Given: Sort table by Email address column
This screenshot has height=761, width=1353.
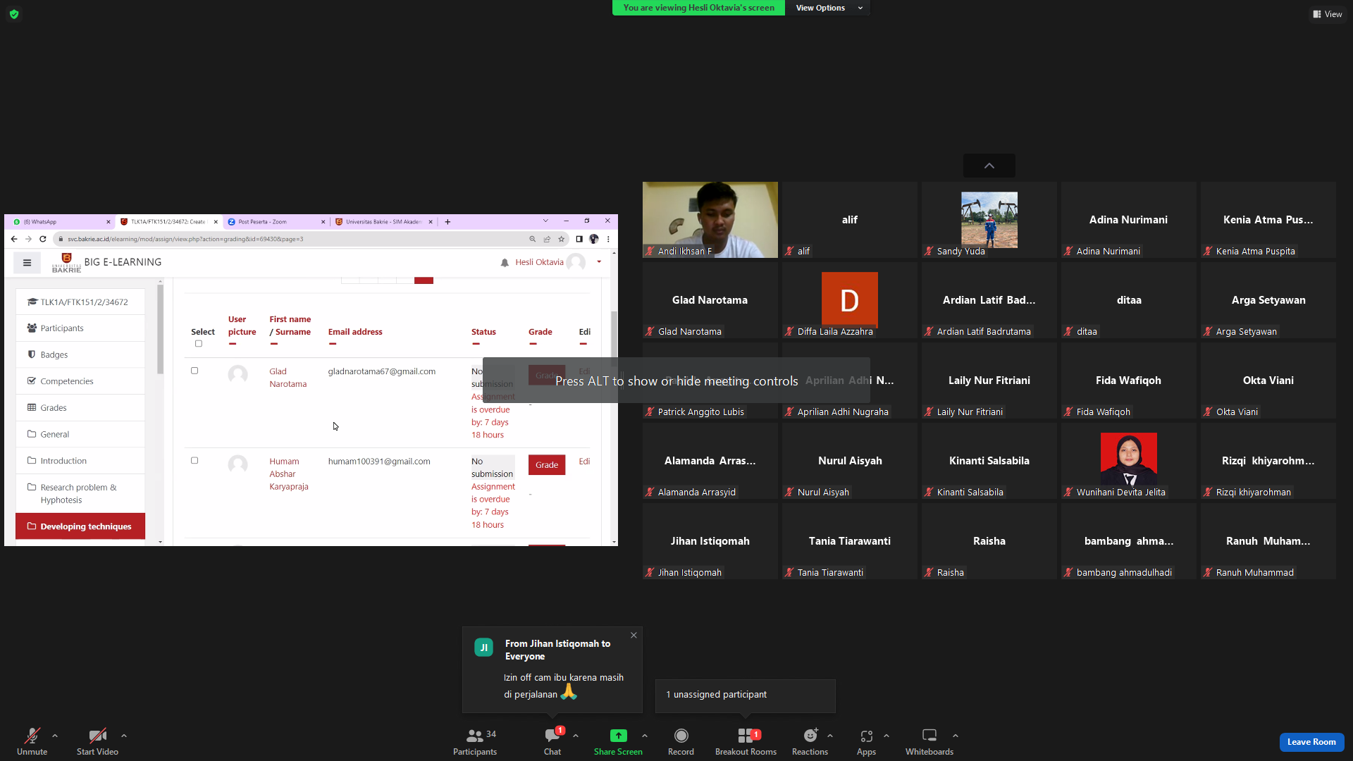Looking at the screenshot, I should 355,332.
